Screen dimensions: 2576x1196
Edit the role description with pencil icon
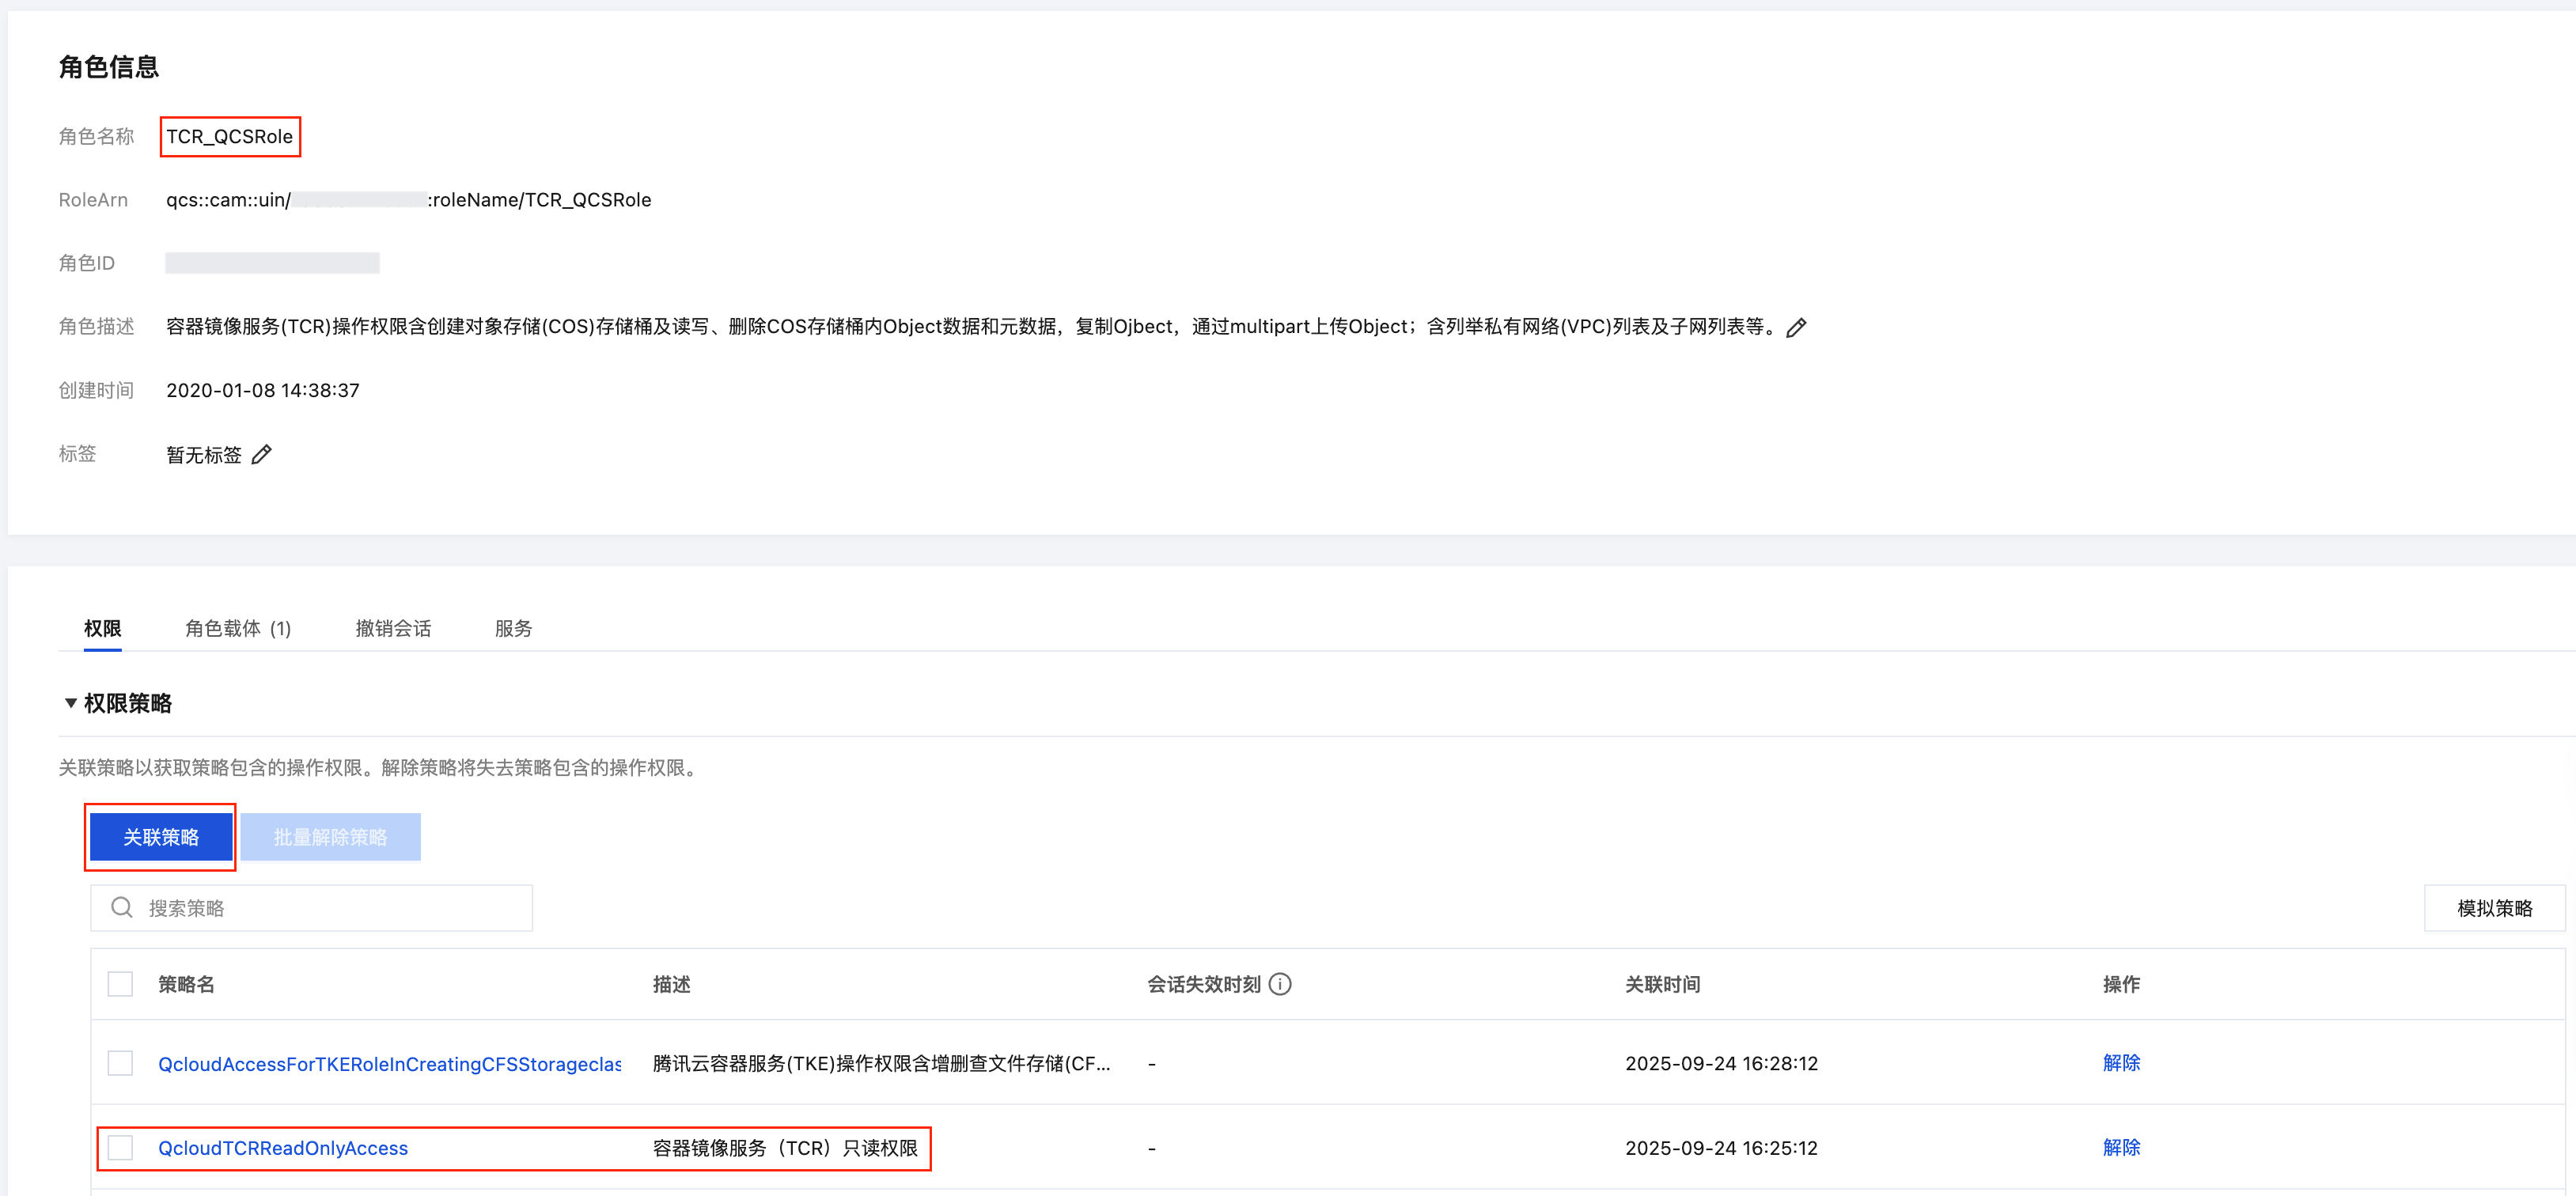(1796, 328)
